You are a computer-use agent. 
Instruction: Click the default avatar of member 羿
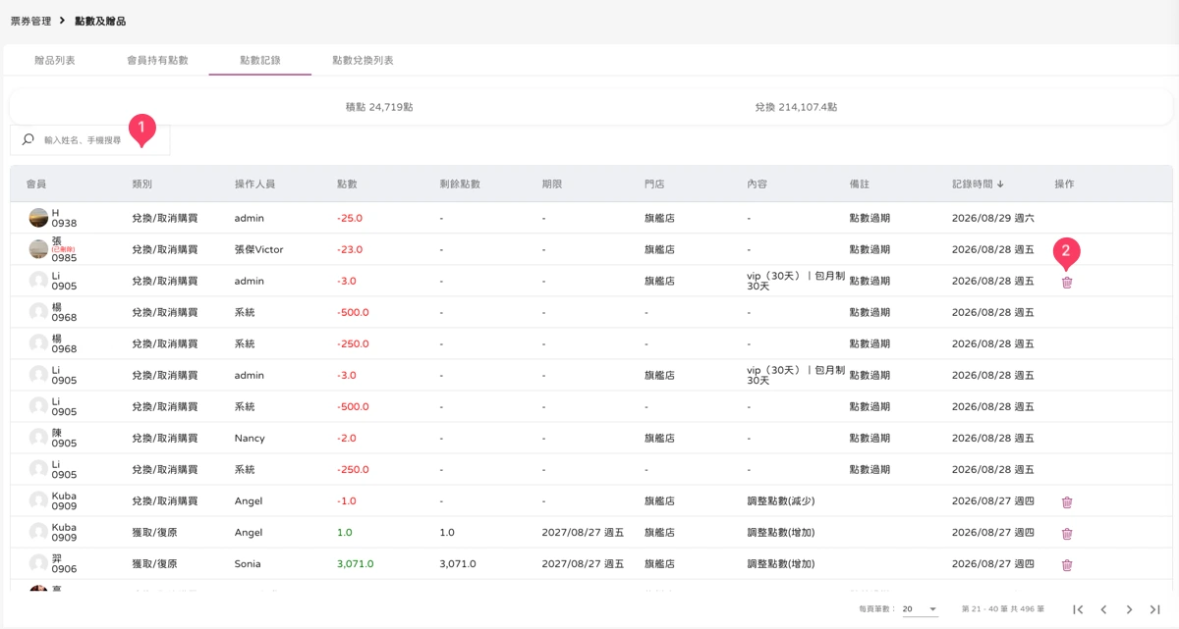[x=38, y=563]
